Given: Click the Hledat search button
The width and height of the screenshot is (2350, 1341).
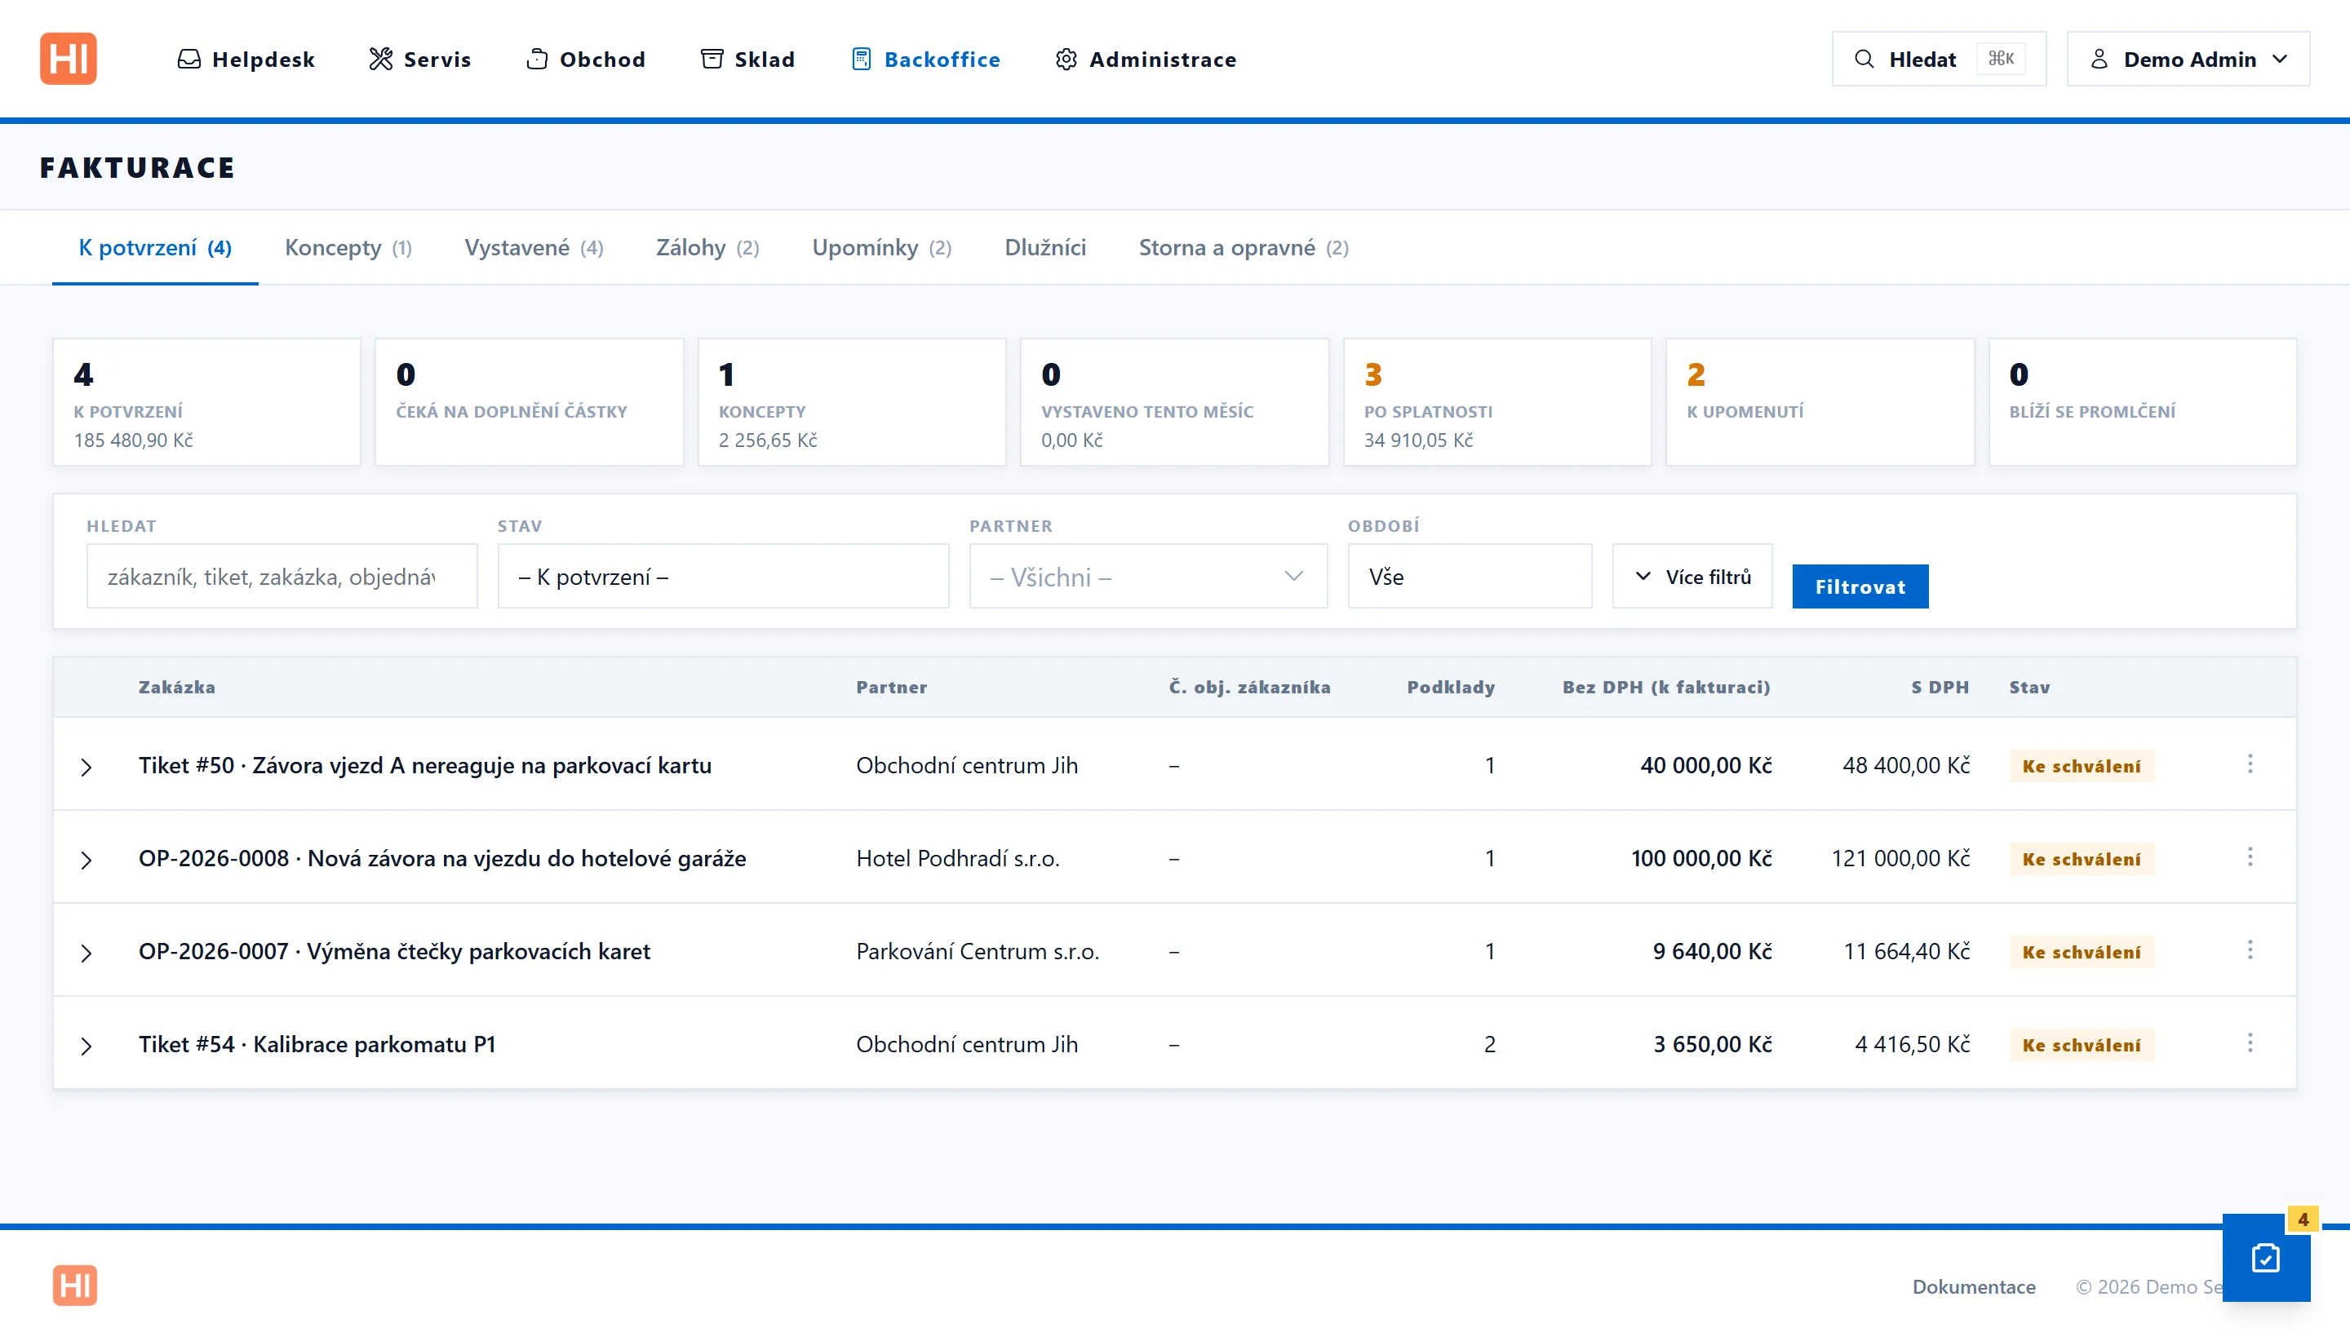Looking at the screenshot, I should [1938, 59].
